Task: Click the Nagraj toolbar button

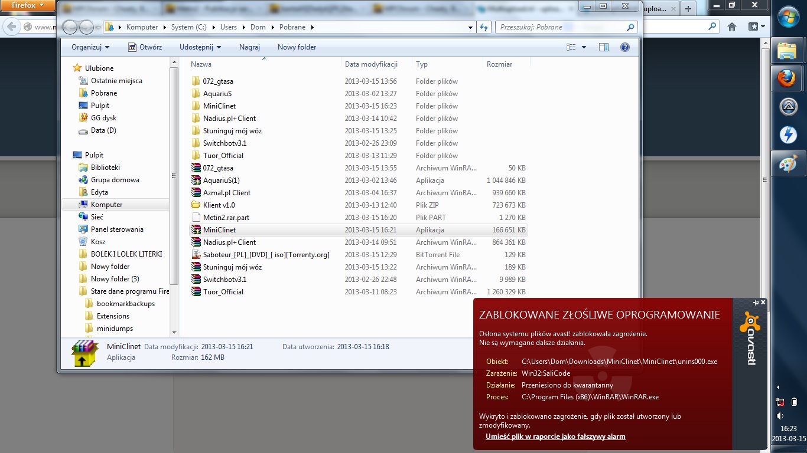Action: (x=249, y=47)
